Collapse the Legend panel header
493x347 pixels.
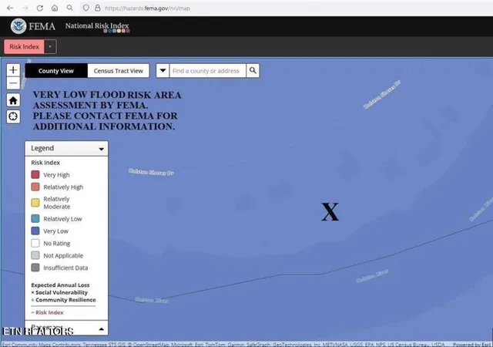[x=67, y=148]
